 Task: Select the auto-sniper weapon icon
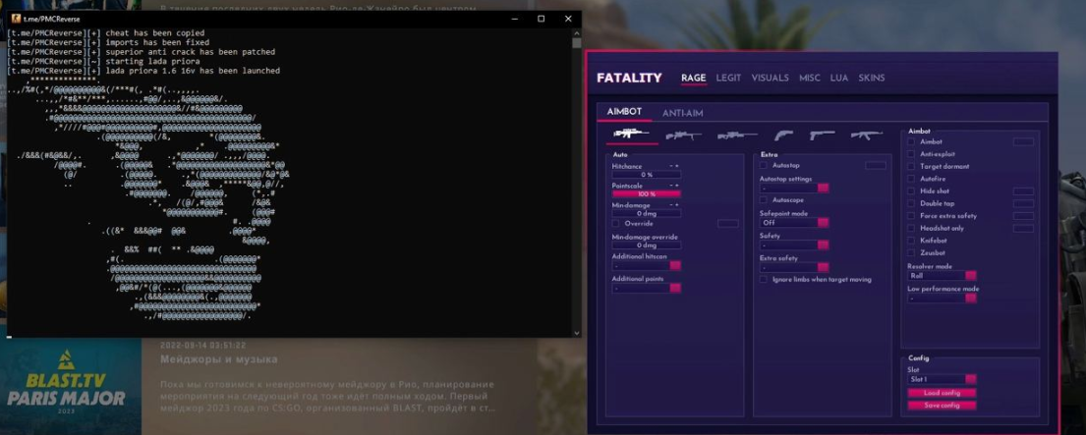click(x=631, y=134)
